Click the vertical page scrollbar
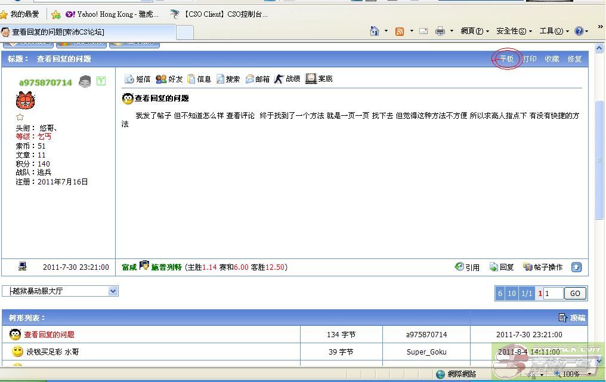This screenshot has height=382, width=606. [x=599, y=161]
